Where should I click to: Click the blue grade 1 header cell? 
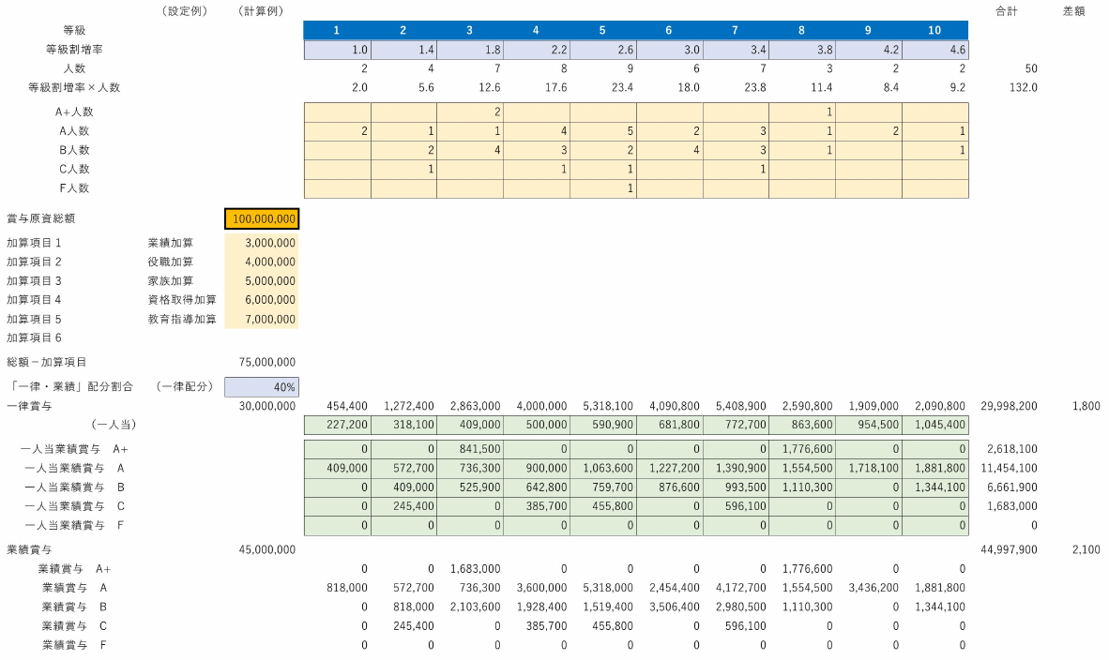click(x=337, y=30)
